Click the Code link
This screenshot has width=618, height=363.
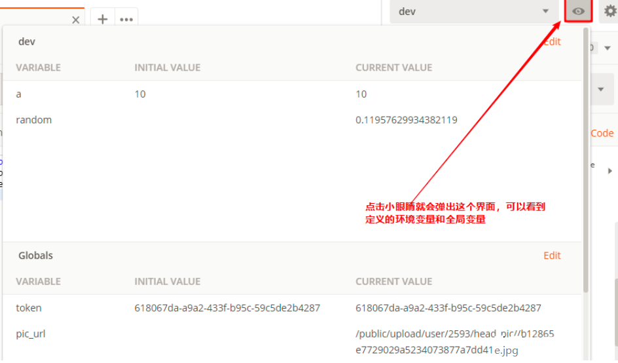[602, 133]
